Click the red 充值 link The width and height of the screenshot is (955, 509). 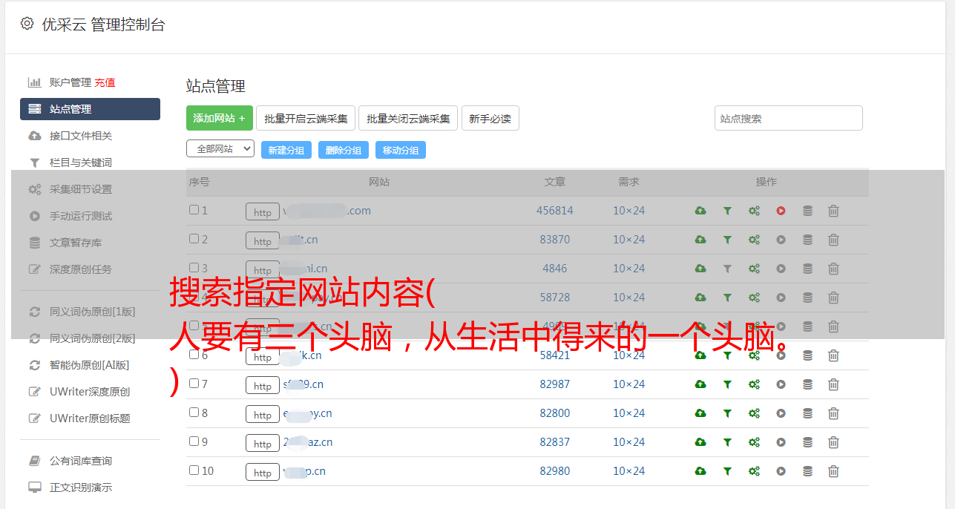point(105,82)
